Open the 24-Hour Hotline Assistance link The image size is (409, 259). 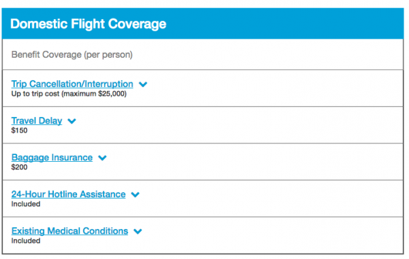click(68, 194)
